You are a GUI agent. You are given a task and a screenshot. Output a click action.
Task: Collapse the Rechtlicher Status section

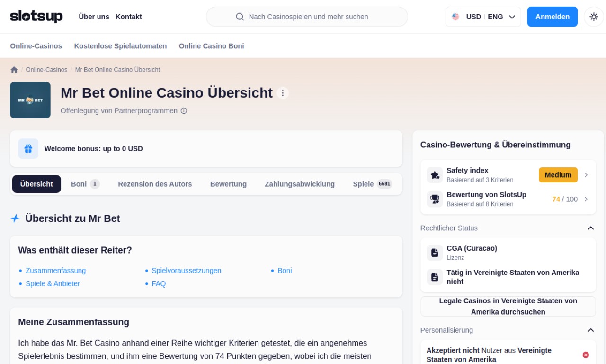[x=590, y=228]
